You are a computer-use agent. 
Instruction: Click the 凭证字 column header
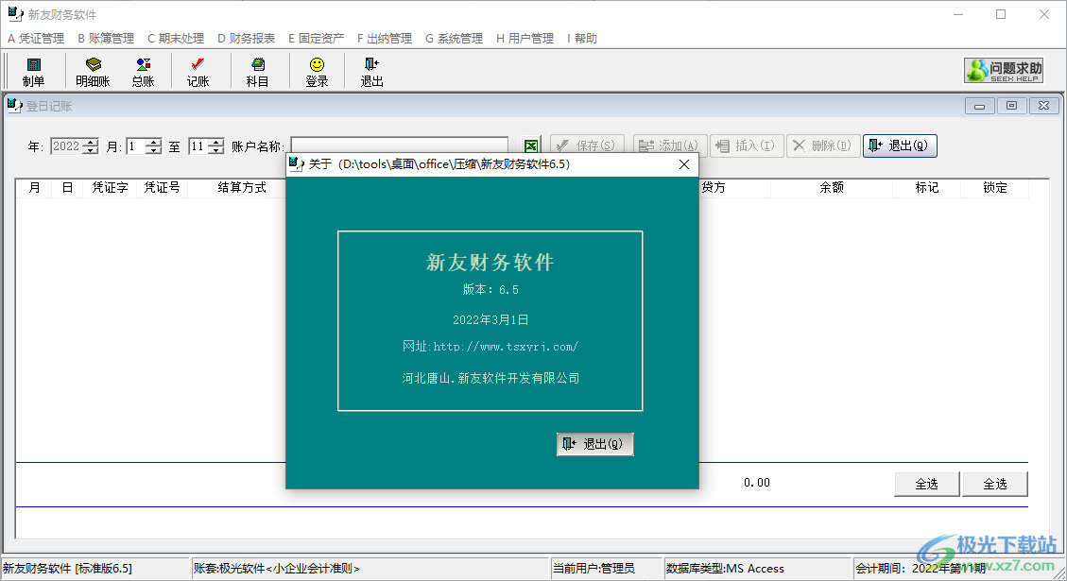coord(110,188)
